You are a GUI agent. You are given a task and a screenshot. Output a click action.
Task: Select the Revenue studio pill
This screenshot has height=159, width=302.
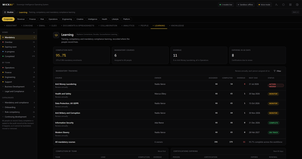[21, 19]
